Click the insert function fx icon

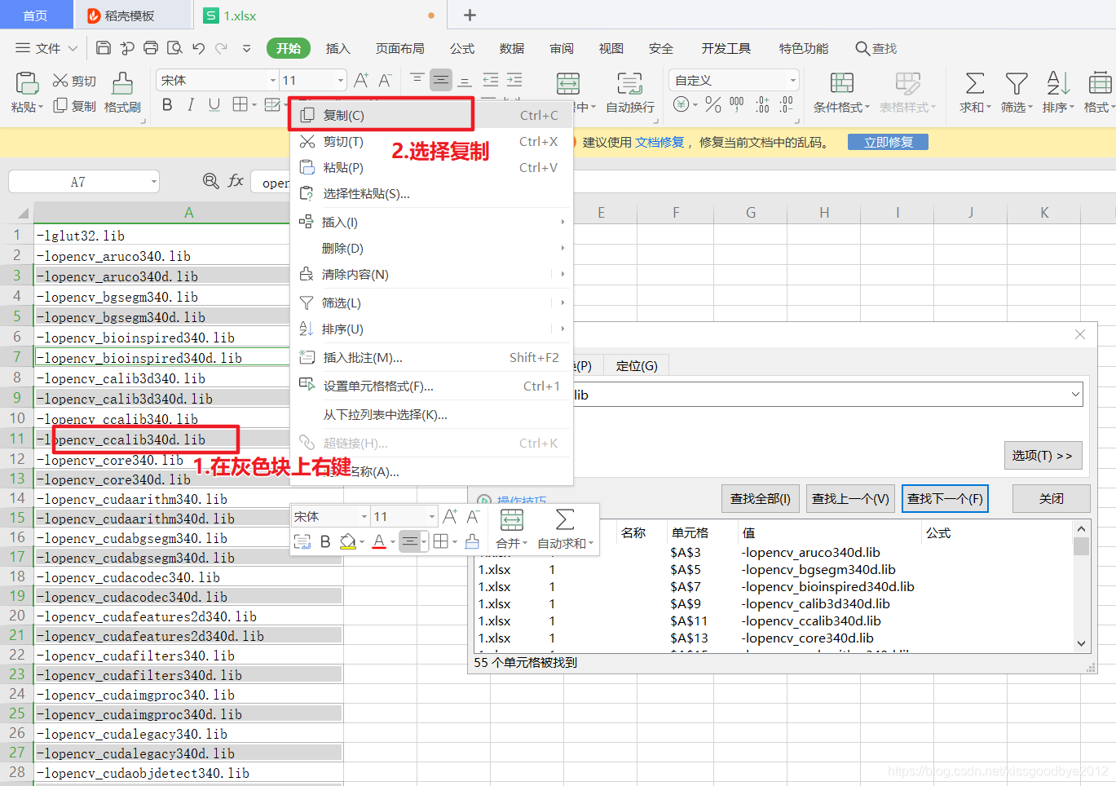(236, 181)
